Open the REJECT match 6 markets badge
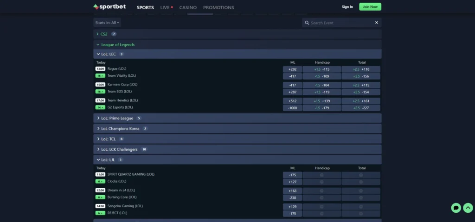 [x=100, y=213]
